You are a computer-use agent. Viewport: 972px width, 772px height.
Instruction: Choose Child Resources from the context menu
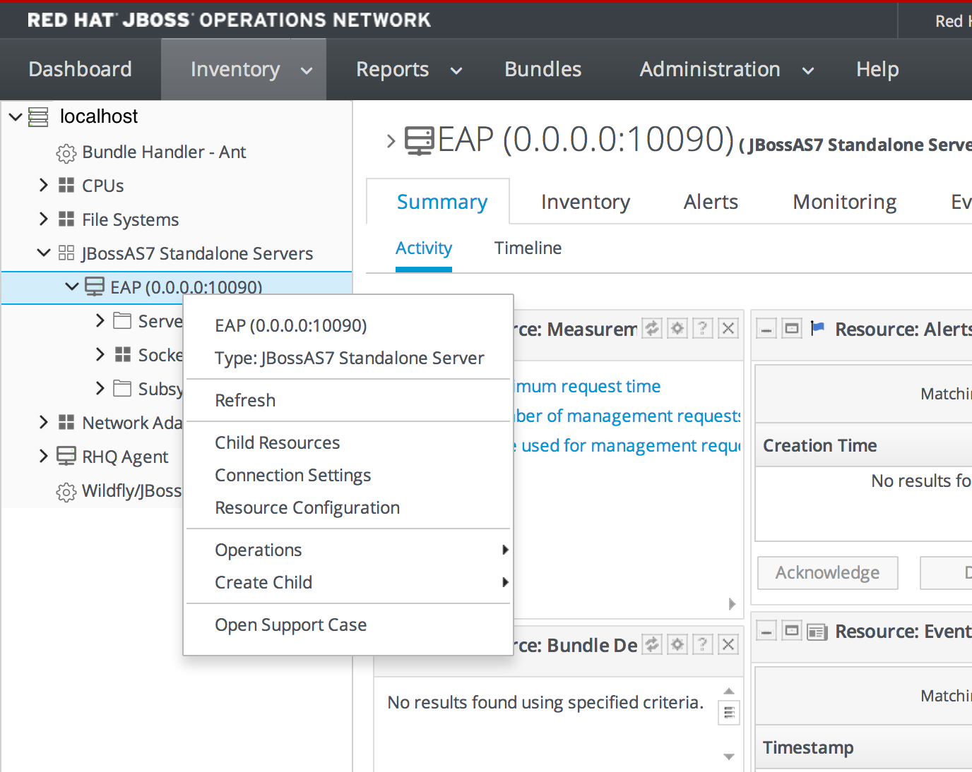(348, 442)
